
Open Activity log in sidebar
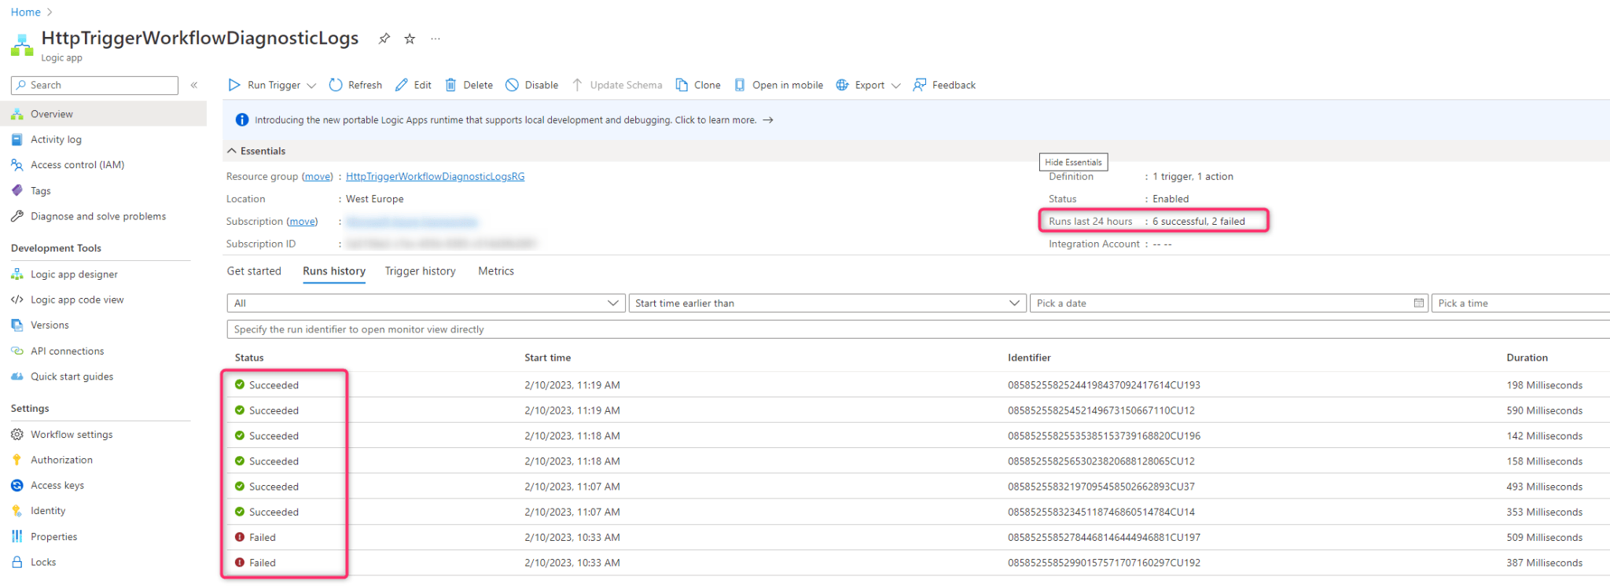pyautogui.click(x=56, y=139)
